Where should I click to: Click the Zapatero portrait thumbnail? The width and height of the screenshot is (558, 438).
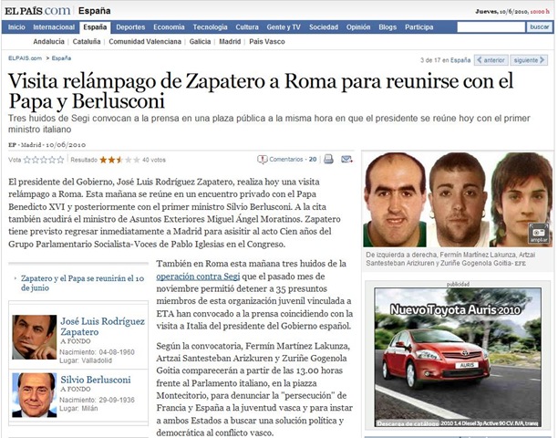click(x=34, y=337)
